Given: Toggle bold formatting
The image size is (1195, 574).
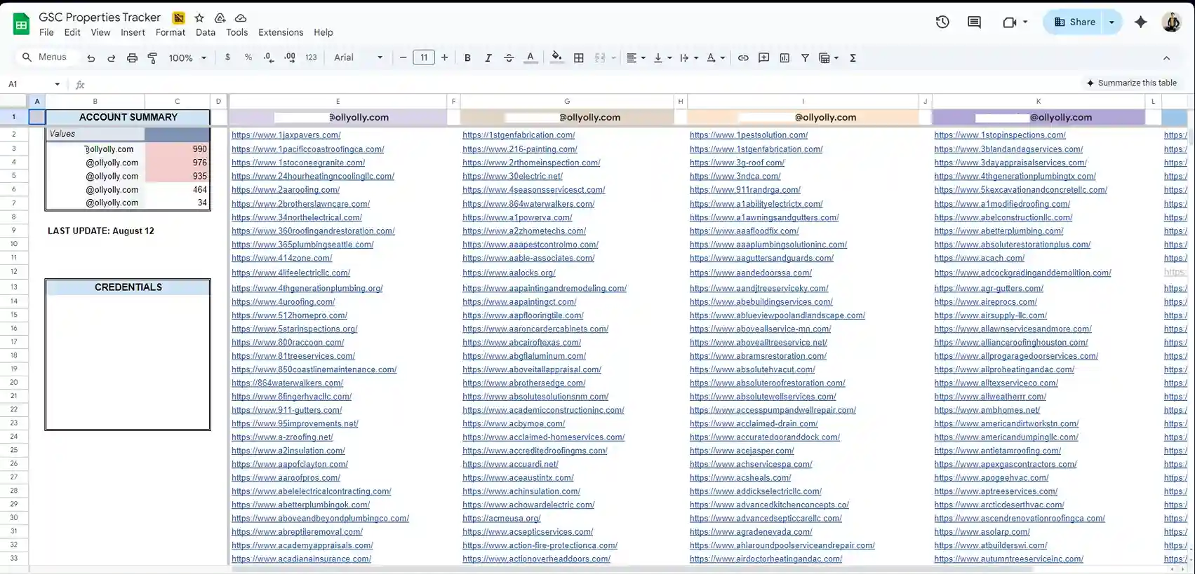Looking at the screenshot, I should 467,58.
